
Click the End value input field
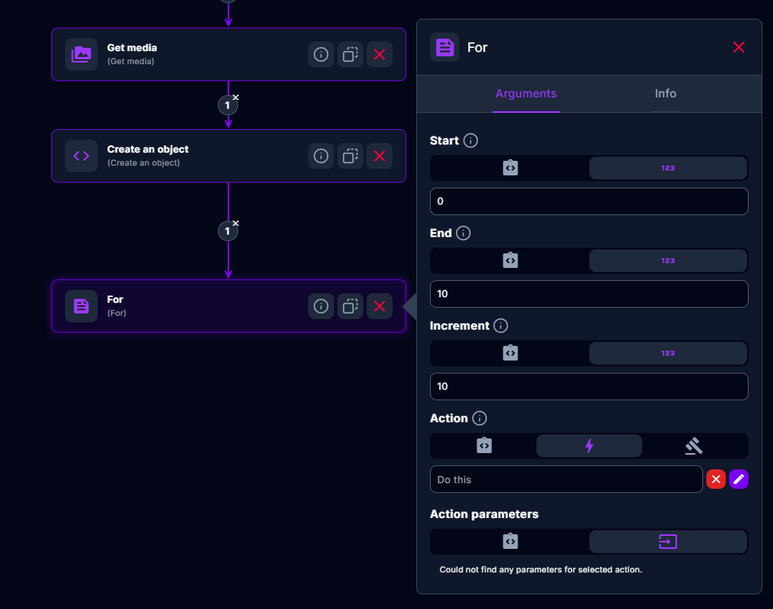(588, 294)
